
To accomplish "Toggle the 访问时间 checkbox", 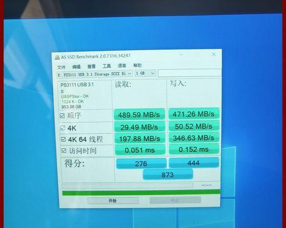I will [x=63, y=150].
